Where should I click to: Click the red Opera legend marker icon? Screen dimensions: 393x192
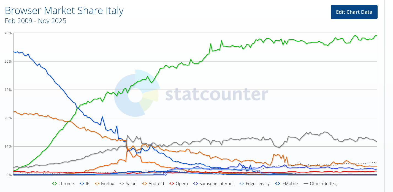172,184
